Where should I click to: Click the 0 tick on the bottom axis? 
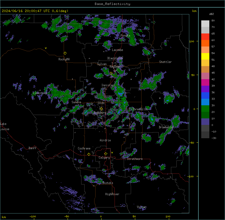[x=101, y=216]
